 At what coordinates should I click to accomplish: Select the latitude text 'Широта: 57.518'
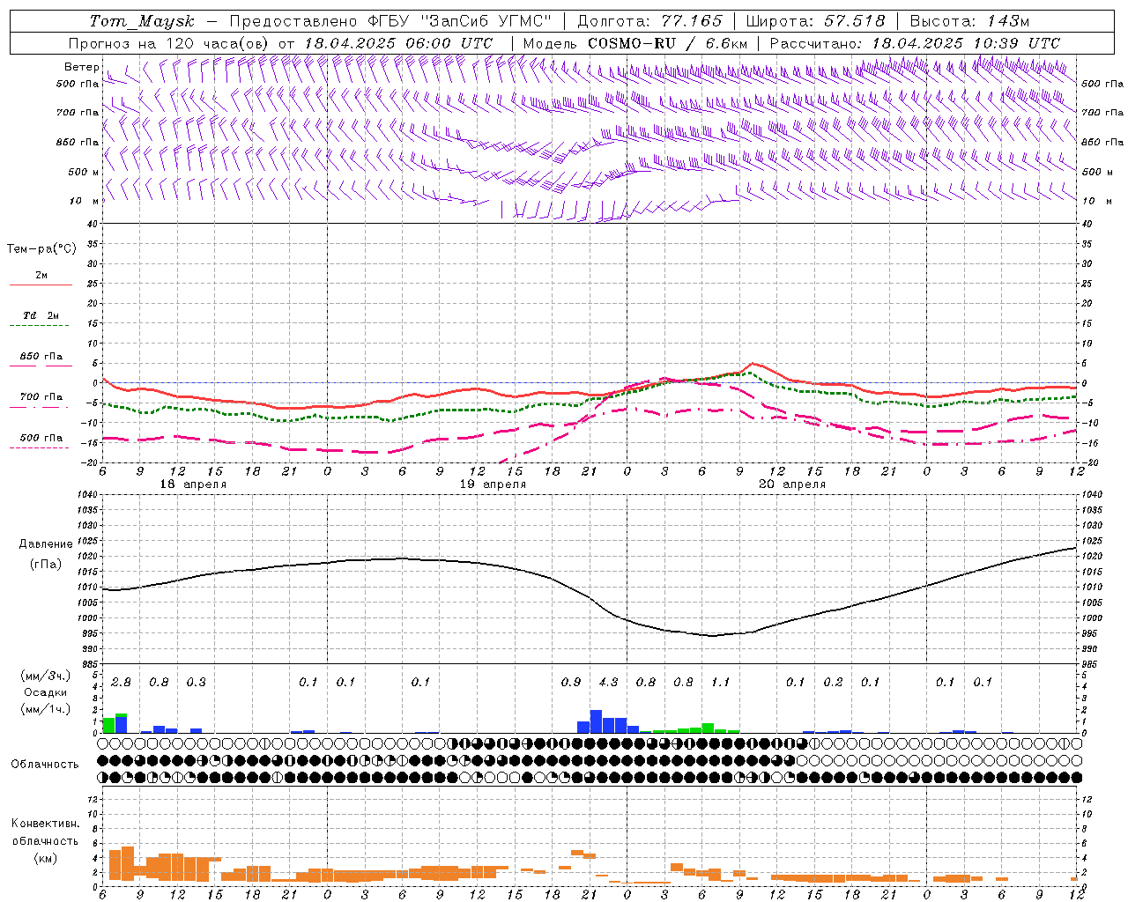pos(815,21)
